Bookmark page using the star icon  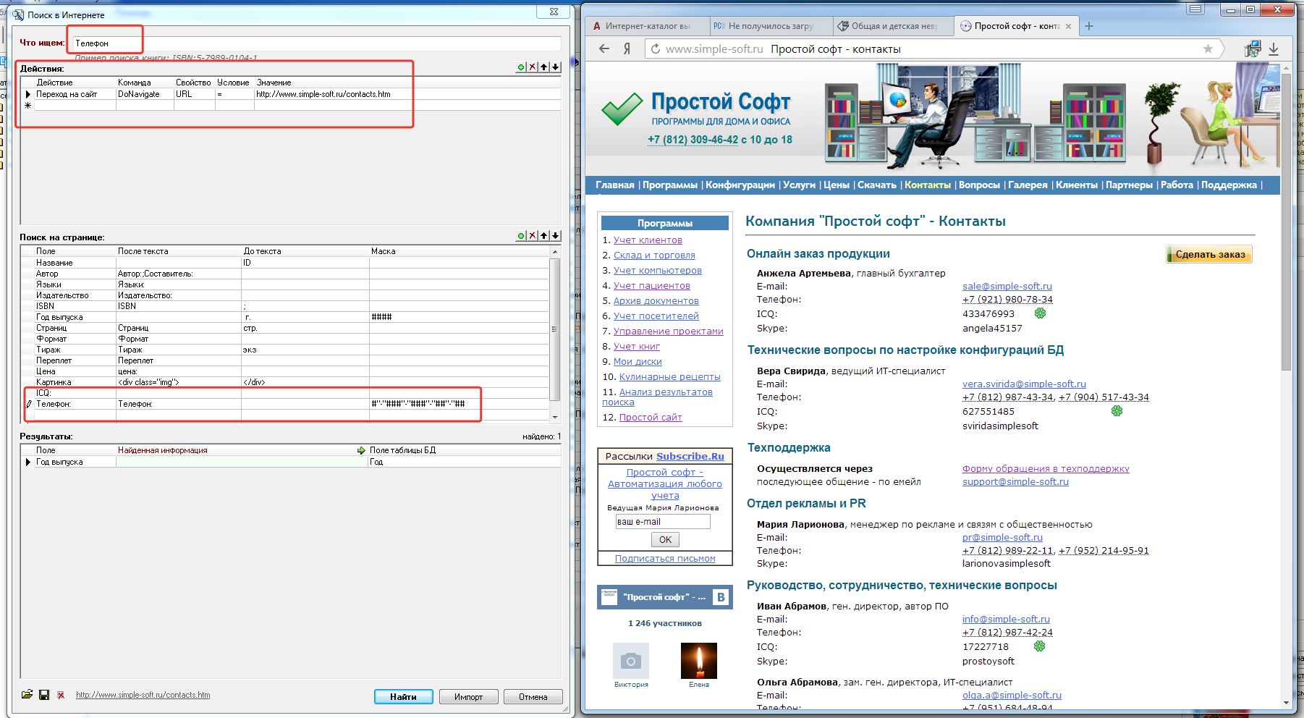(1208, 49)
